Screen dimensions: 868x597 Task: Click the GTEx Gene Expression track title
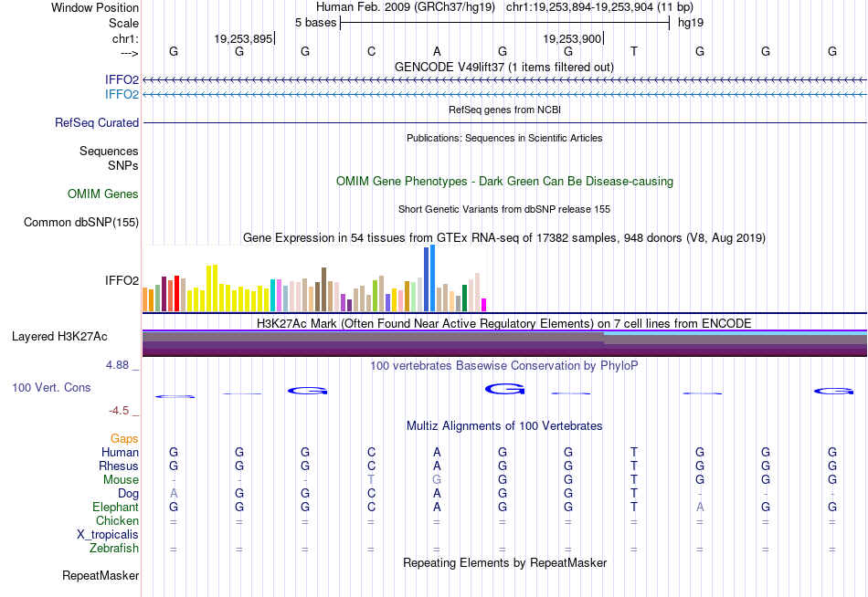point(504,238)
